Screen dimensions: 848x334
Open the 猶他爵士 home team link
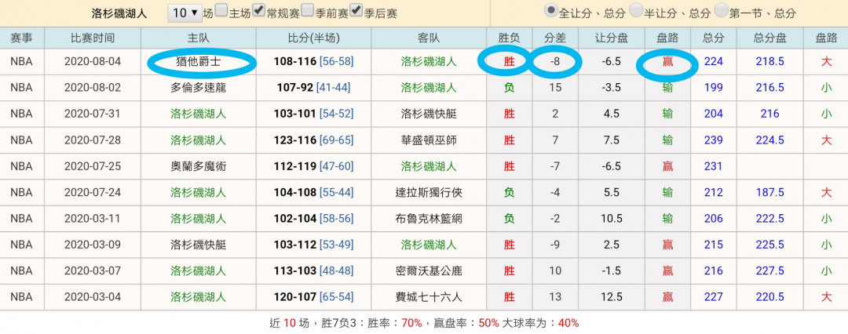[x=199, y=62]
